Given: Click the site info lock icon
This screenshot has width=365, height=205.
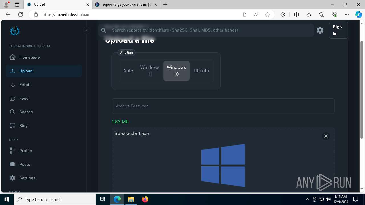Looking at the screenshot, I should 36,15.
